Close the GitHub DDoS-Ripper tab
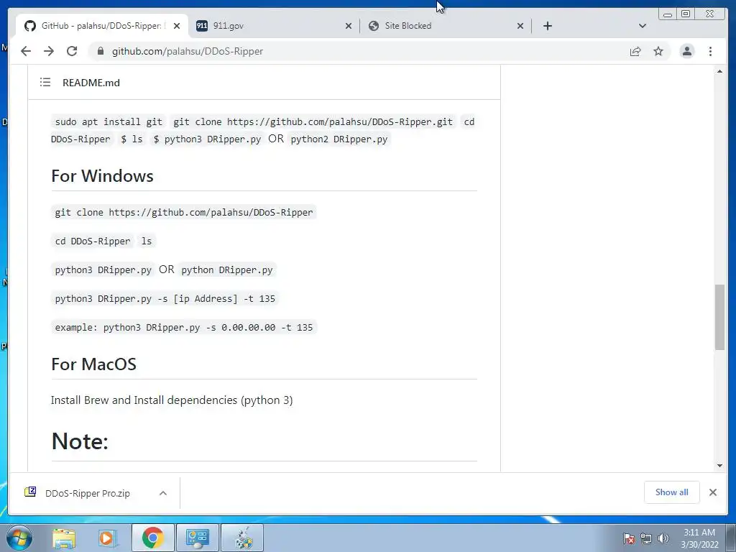 (x=177, y=26)
